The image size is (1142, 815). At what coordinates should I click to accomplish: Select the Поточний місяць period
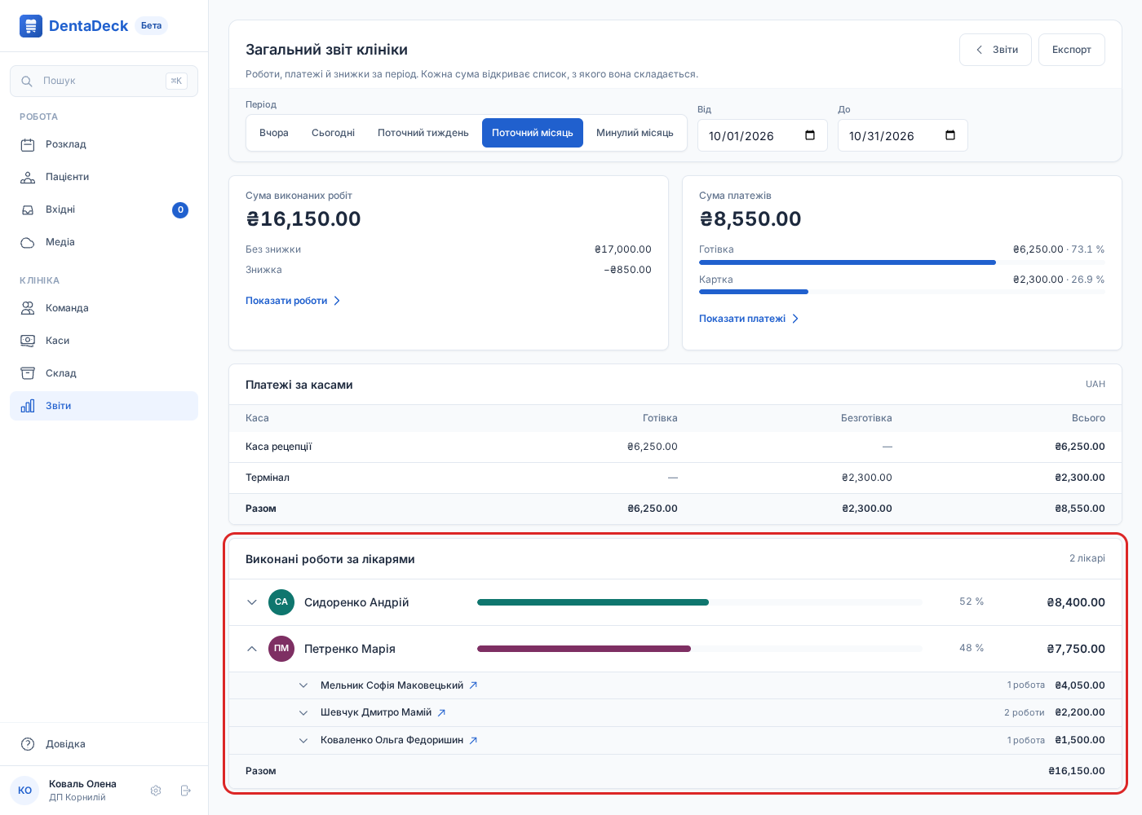(533, 133)
